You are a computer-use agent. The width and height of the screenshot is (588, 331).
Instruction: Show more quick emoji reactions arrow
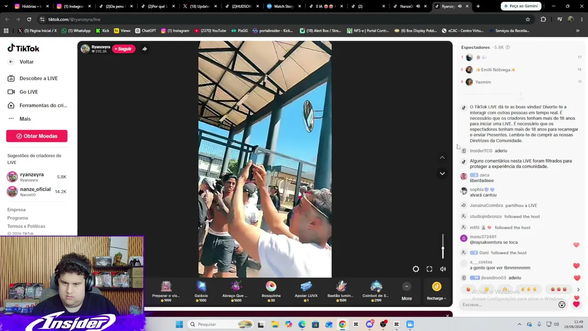578,290
